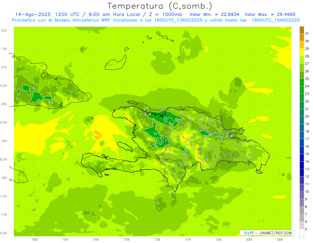Click the "76W" longitude axis label
This screenshot has width=314, height=243.
(x=34, y=239)
